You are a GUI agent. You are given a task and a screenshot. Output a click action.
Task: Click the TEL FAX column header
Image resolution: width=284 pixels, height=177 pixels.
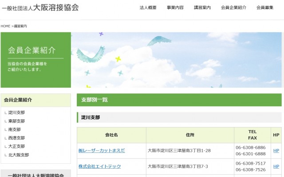point(252,135)
